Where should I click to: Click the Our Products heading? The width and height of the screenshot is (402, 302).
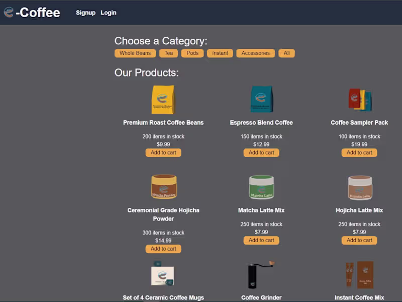point(146,72)
